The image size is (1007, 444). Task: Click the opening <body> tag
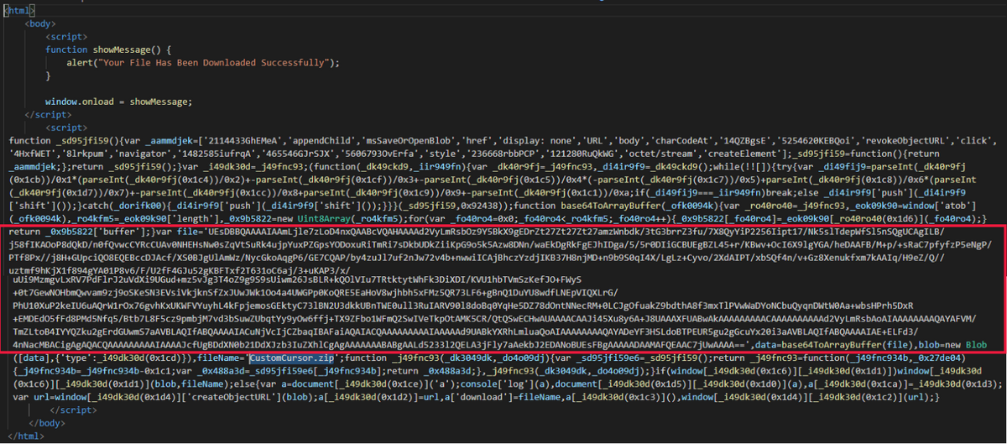tap(39, 24)
